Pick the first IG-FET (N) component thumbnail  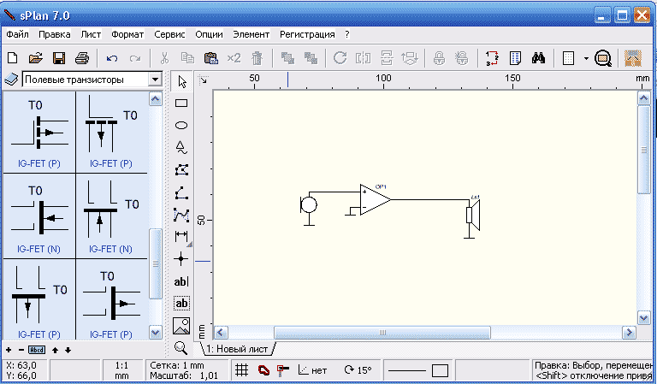[x=38, y=216]
